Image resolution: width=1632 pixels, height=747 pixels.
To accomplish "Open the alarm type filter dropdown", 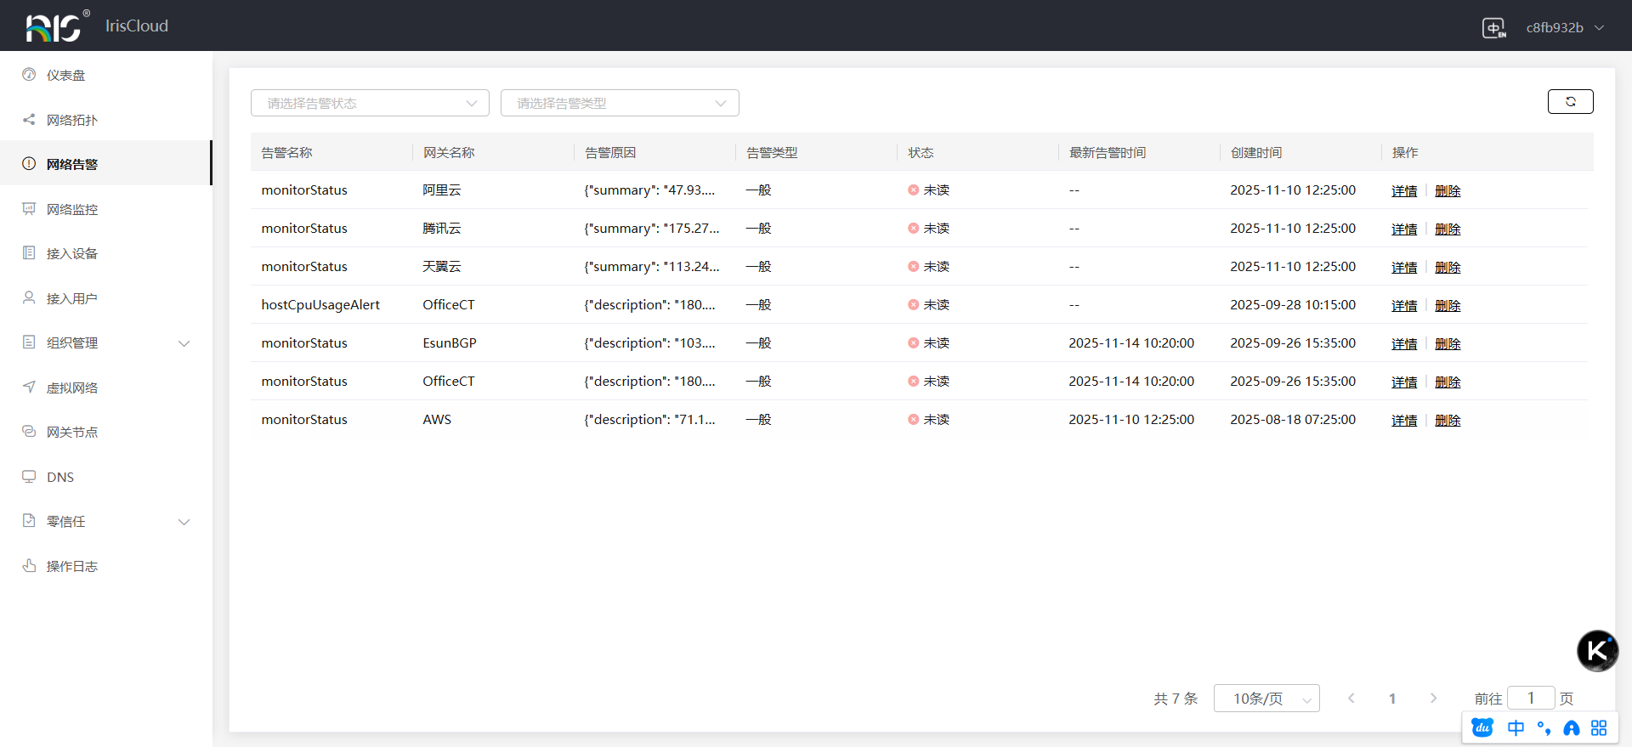I will click(x=620, y=103).
